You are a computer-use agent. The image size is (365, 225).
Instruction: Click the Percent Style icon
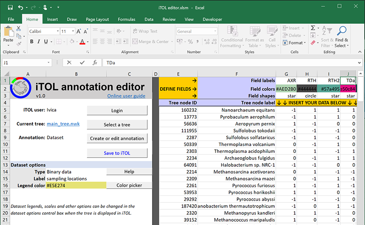tap(190, 42)
